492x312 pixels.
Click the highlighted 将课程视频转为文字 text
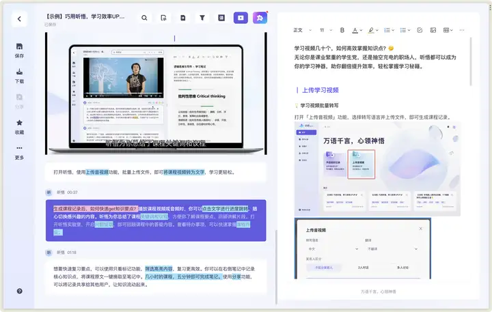184,172
